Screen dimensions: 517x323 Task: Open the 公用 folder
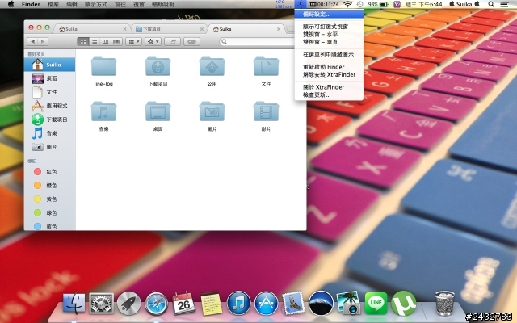coord(212,66)
